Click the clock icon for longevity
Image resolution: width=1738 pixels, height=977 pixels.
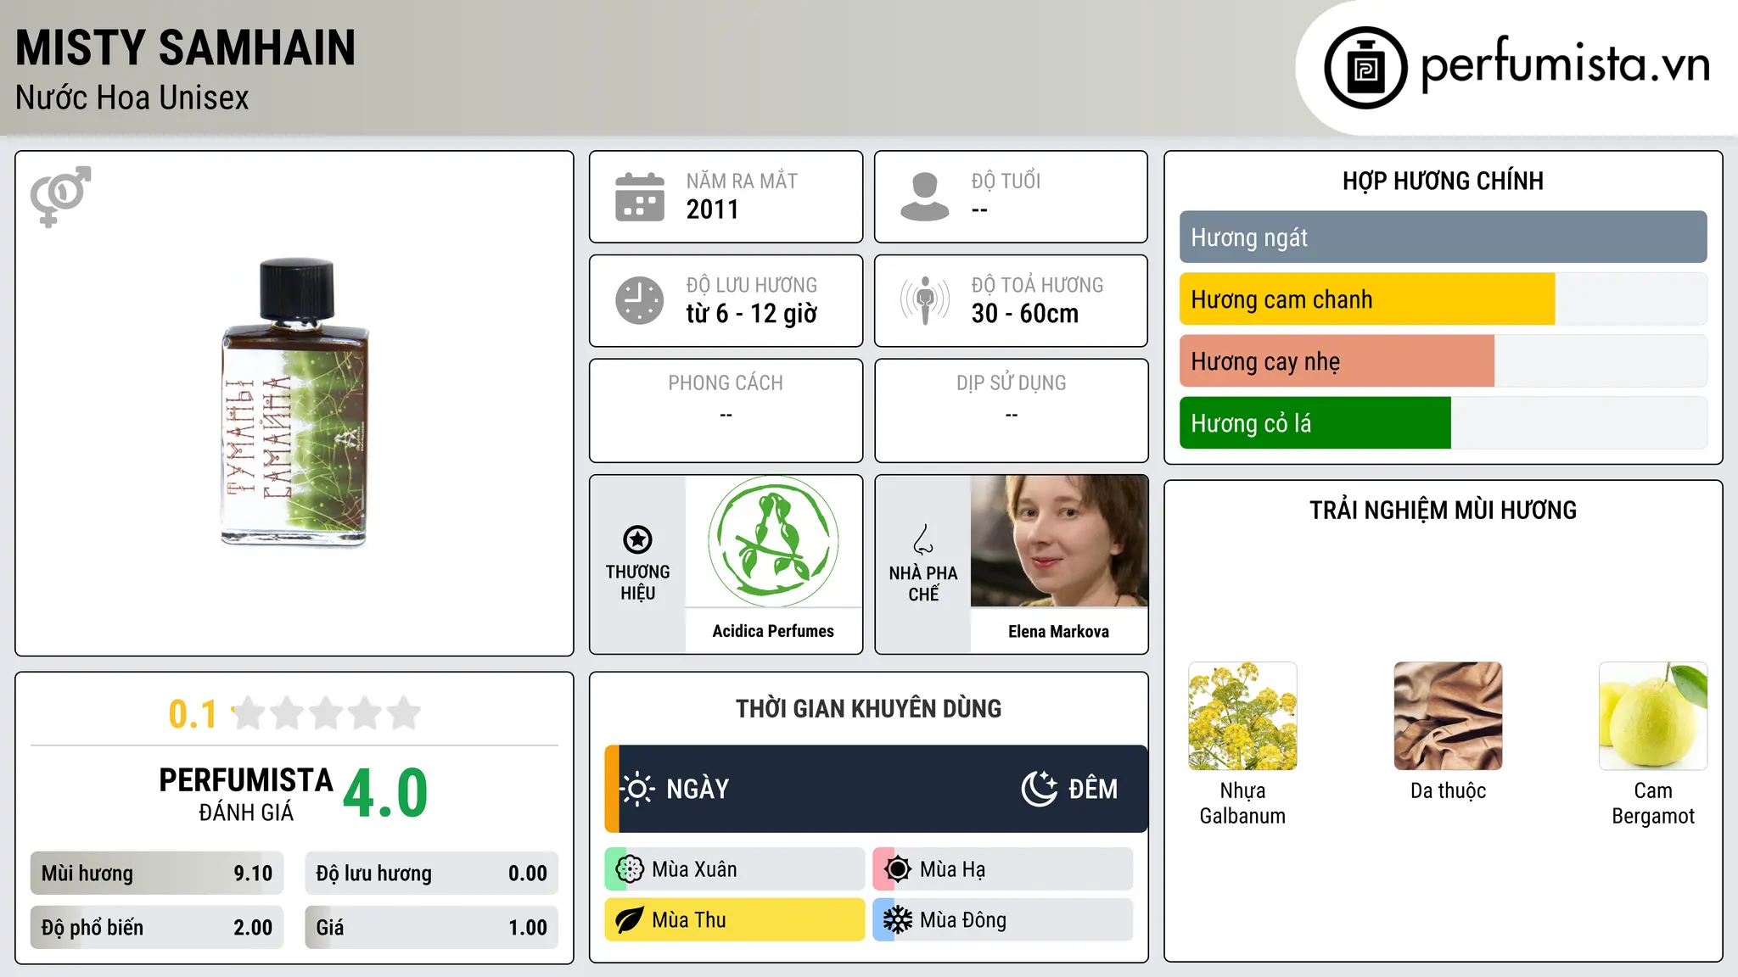click(640, 300)
